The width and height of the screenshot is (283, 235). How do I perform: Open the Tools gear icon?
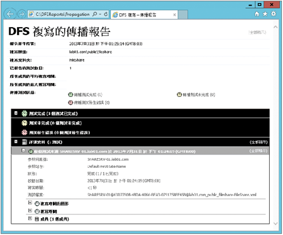click(x=274, y=14)
